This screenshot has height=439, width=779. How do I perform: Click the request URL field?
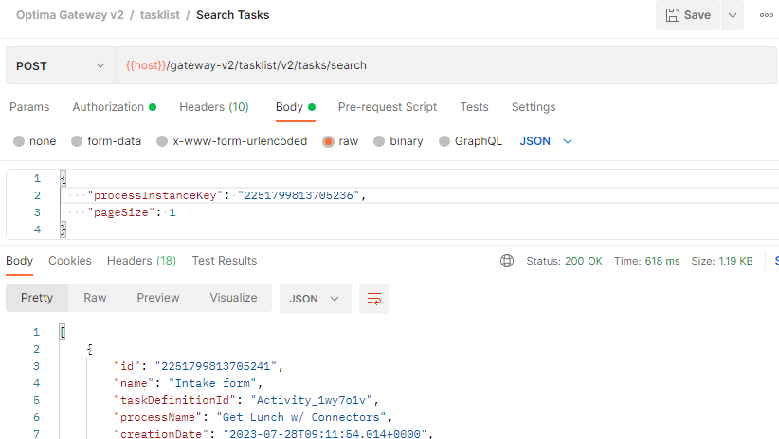445,65
